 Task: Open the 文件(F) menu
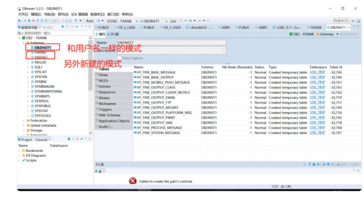tap(23, 15)
